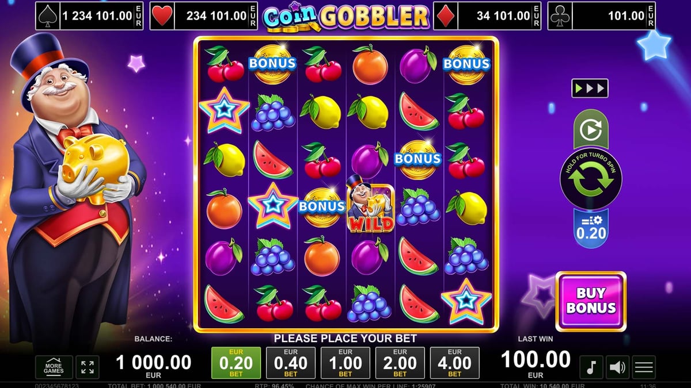Image resolution: width=691 pixels, height=388 pixels.
Task: Toggle fullscreen mode icon
Action: pos(88,367)
